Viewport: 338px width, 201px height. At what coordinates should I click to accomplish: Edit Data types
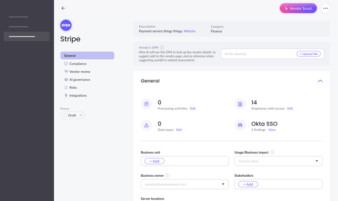pos(179,130)
